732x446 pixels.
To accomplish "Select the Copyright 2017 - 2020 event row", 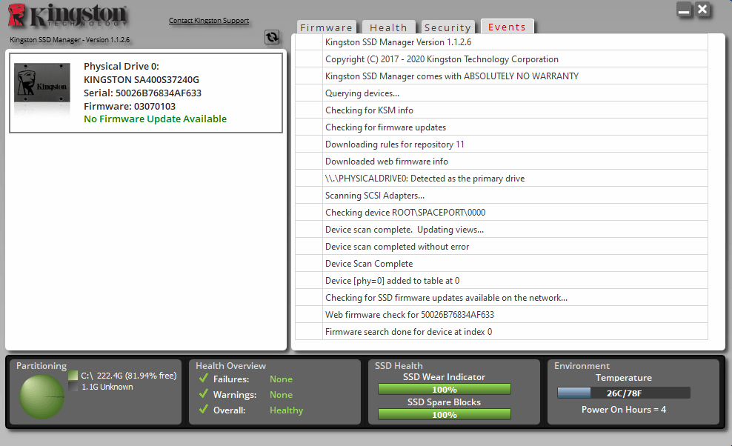I will (502, 59).
